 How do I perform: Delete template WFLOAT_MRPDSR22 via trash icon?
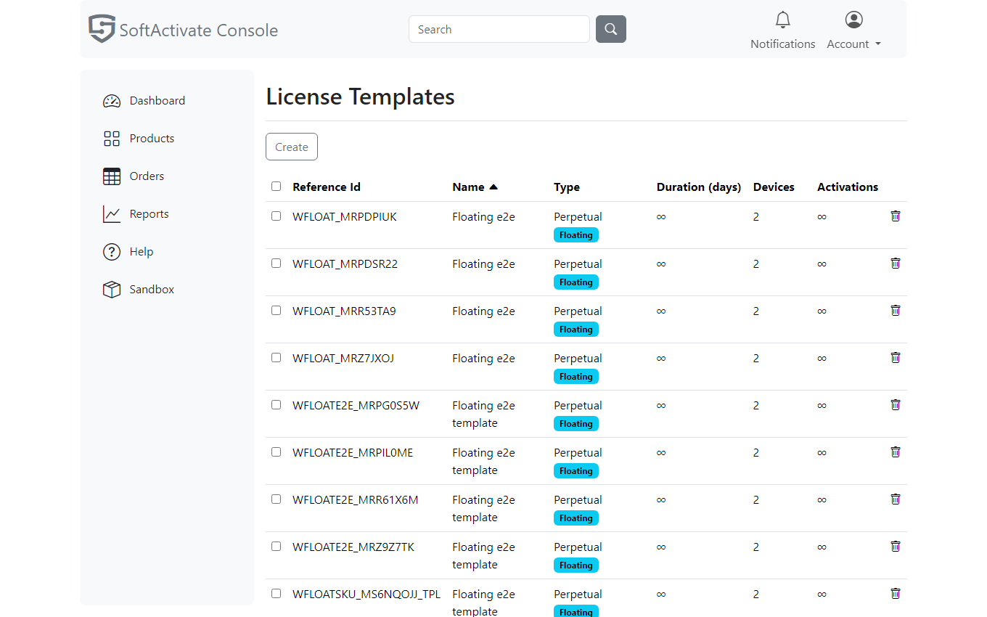pyautogui.click(x=896, y=263)
